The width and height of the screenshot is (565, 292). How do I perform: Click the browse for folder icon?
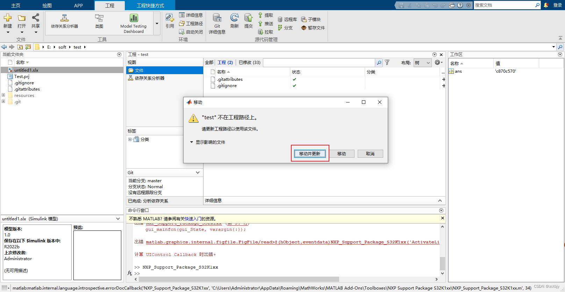tap(28, 47)
